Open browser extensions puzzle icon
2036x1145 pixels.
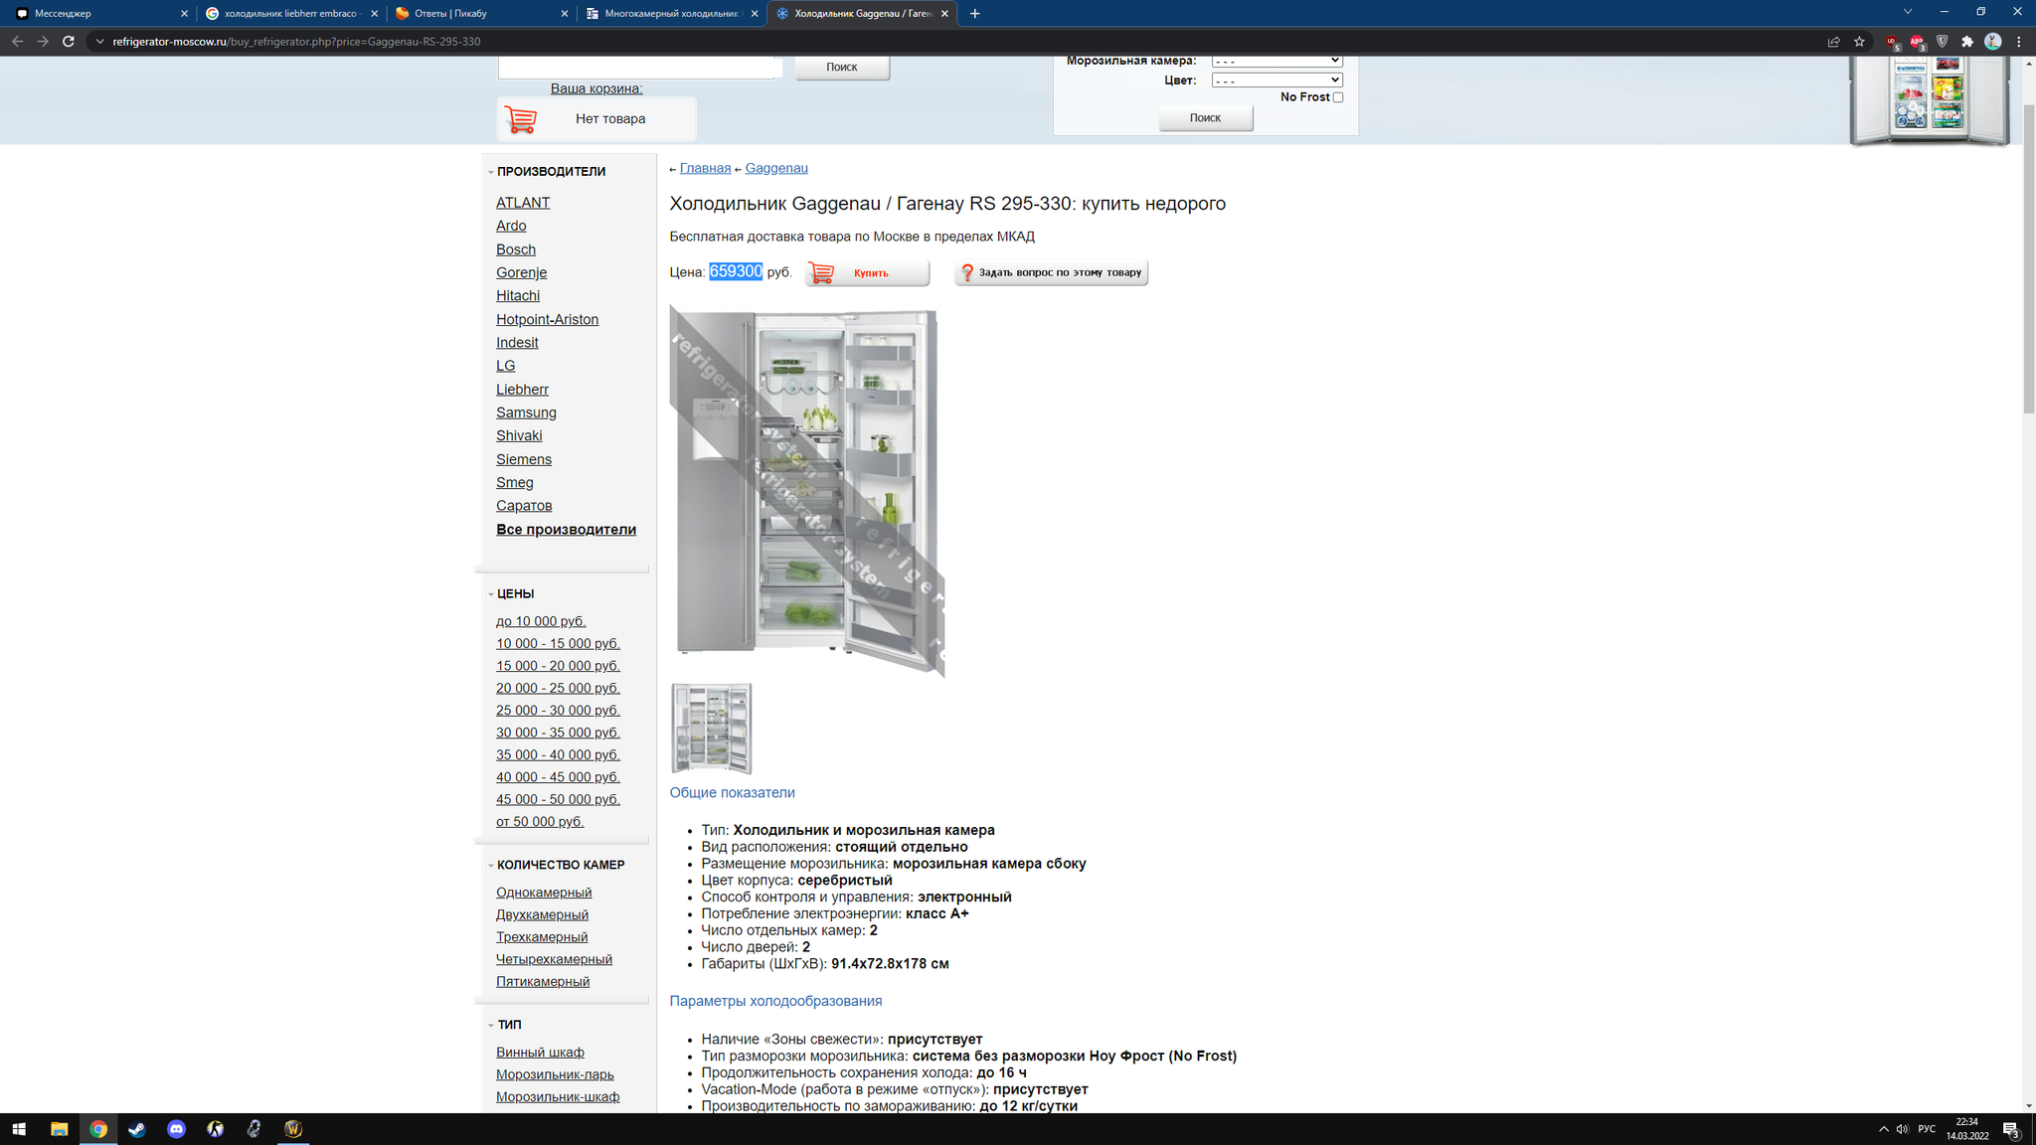tap(1967, 42)
